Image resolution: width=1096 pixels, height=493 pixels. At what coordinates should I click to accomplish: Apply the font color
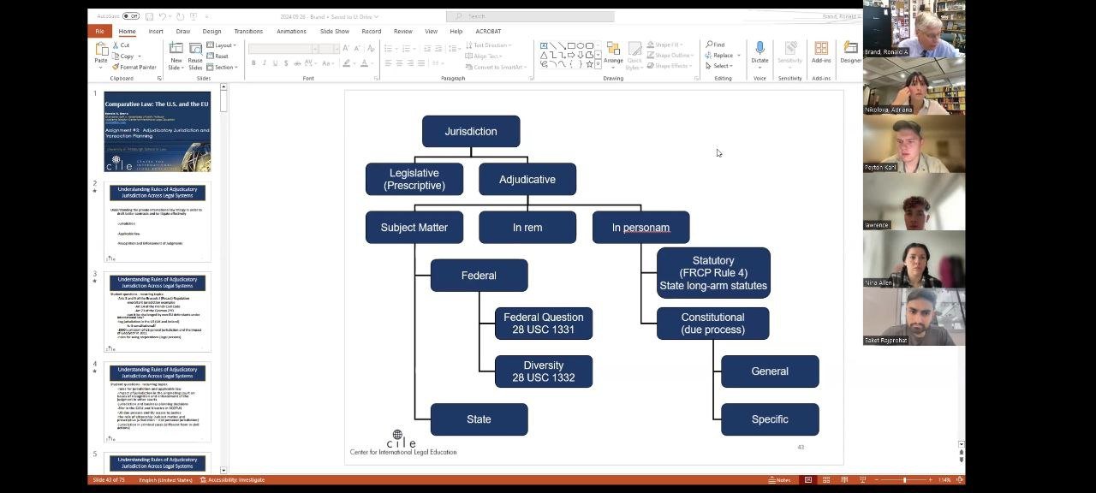pyautogui.click(x=365, y=63)
